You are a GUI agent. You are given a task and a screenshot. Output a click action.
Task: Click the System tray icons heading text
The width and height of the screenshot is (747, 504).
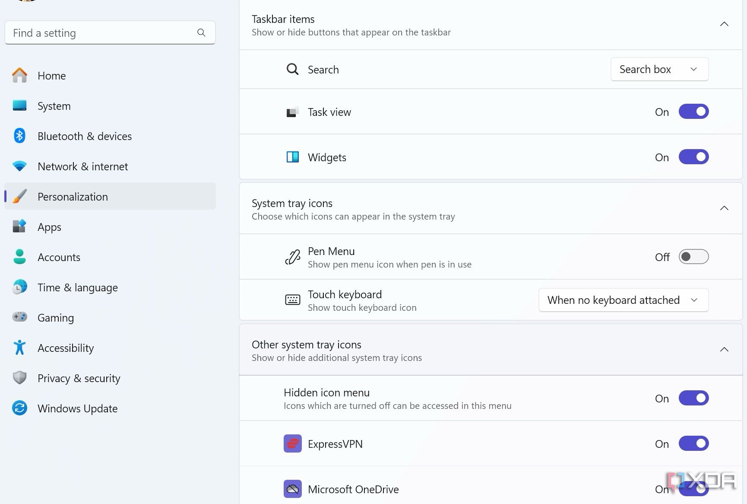292,204
